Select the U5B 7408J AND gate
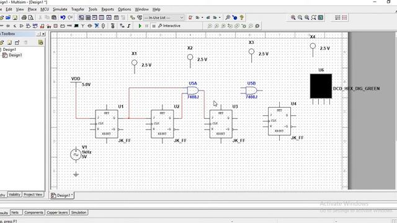Screen dimensions: 397x223 coord(251,90)
